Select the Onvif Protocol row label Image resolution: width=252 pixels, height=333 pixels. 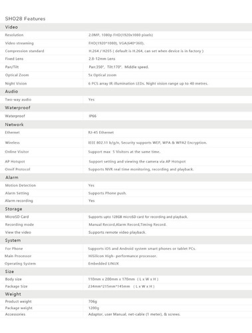click(17, 169)
